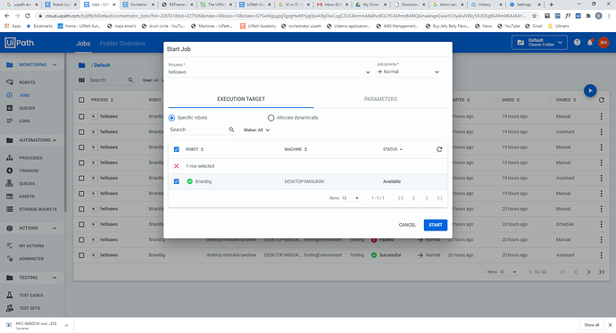Image resolution: width=616 pixels, height=333 pixels.
Task: Click the robot Search input field
Action: 198,129
